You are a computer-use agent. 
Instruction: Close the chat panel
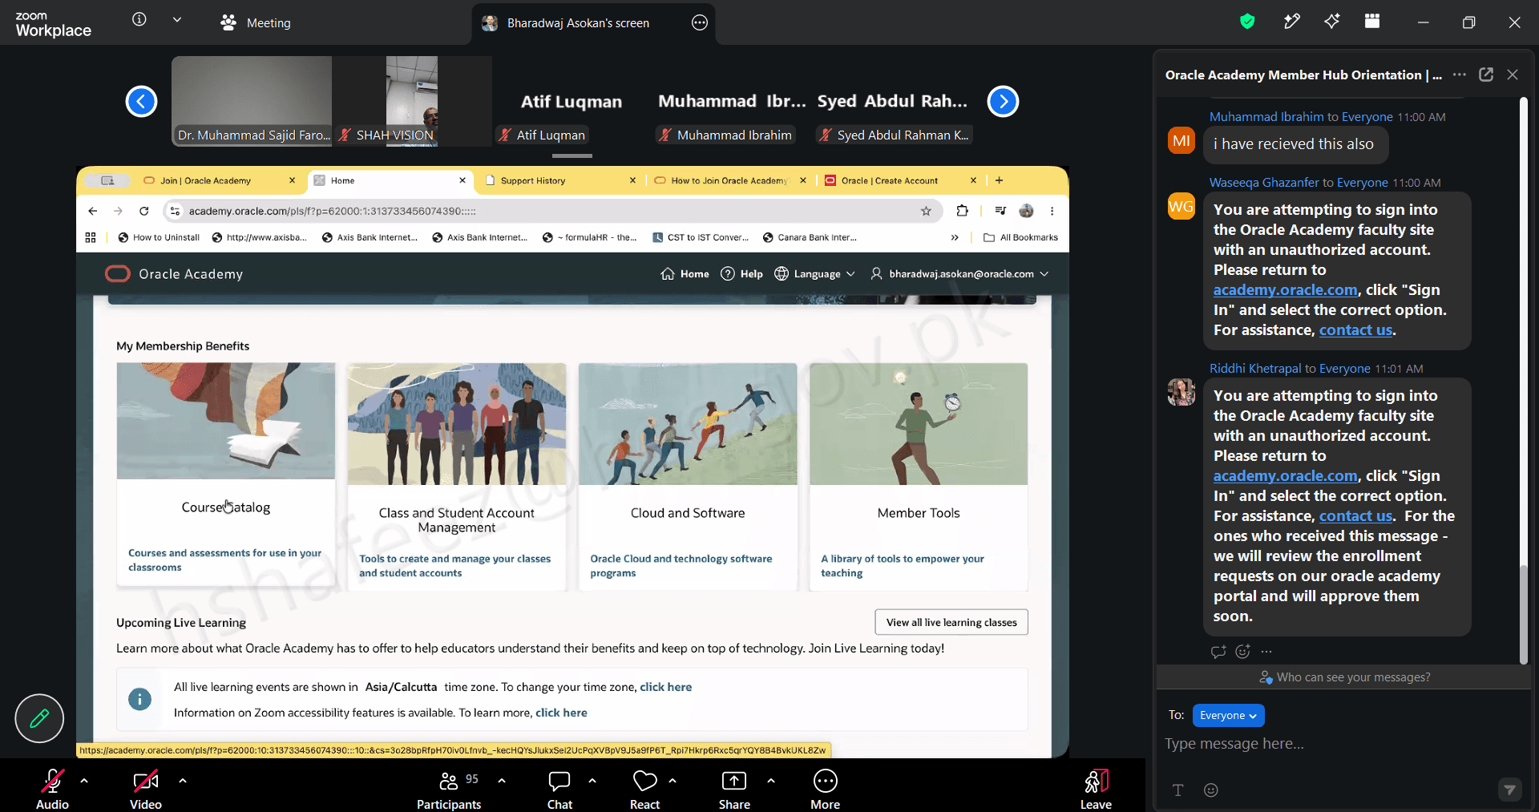(1513, 75)
